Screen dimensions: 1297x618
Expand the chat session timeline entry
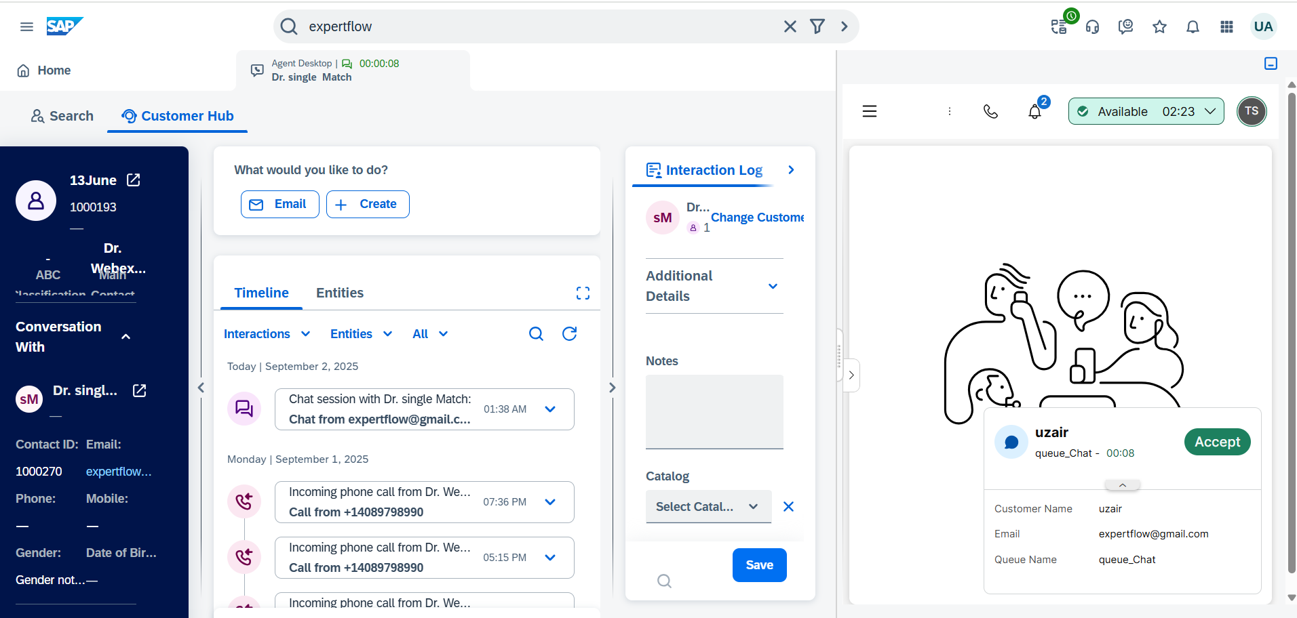coord(550,409)
